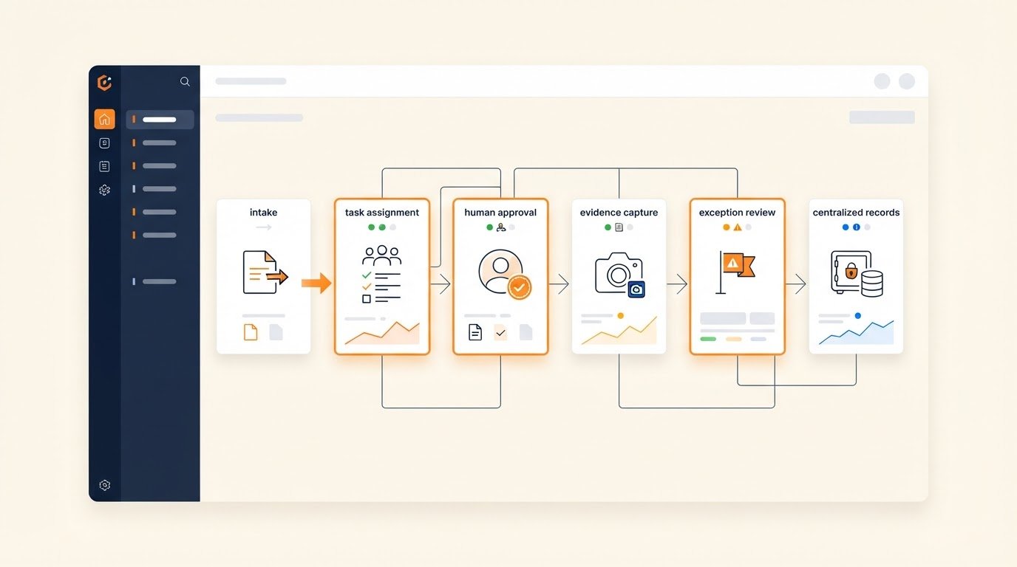Click the orange app logo in the sidebar
1017x567 pixels.
click(104, 83)
